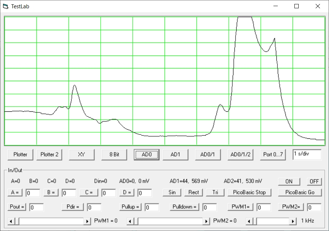Click the PWM2 scrollbar left arrow
This screenshot has height=231, width=329.
pos(131,221)
